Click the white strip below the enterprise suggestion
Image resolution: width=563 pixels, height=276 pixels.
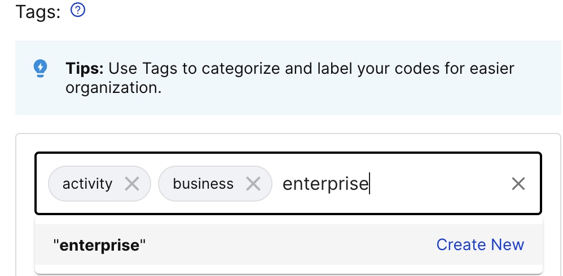tap(289, 269)
